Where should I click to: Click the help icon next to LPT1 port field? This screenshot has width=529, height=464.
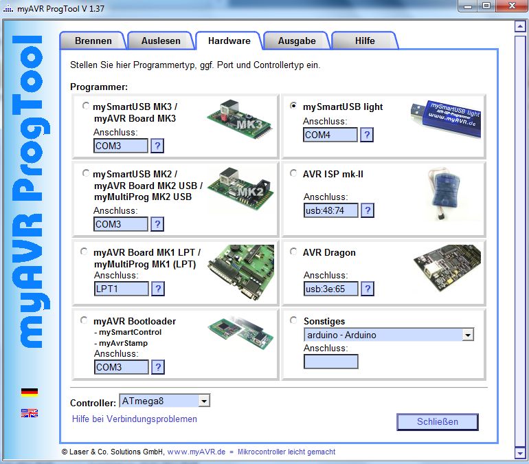(158, 289)
